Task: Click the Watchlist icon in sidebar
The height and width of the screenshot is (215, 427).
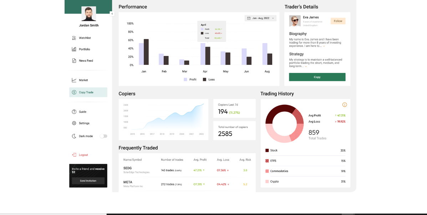Action: click(x=74, y=38)
